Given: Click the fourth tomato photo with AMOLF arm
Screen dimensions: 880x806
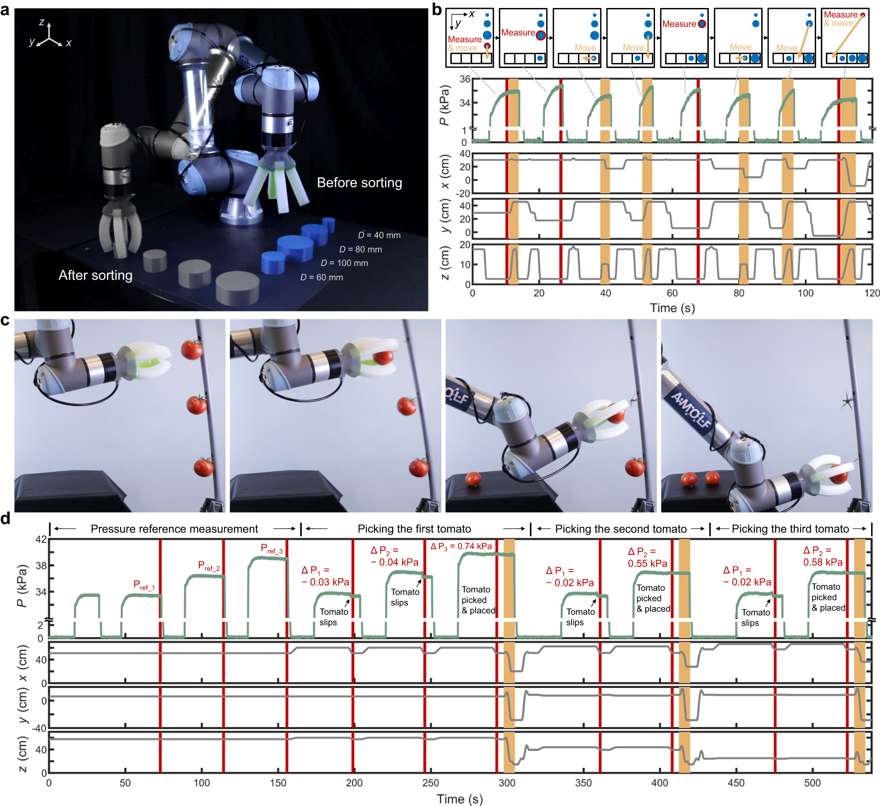Looking at the screenshot, I should coord(766,415).
